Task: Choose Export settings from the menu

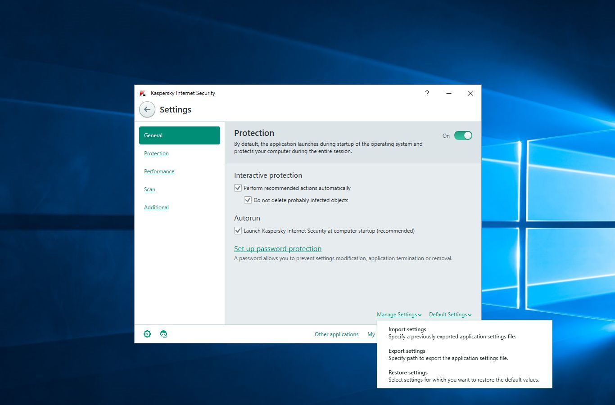Action: (464, 355)
